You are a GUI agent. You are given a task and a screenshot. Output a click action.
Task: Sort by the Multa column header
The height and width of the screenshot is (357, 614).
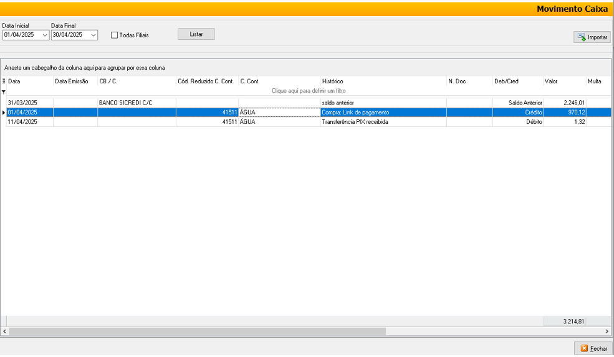click(x=598, y=81)
